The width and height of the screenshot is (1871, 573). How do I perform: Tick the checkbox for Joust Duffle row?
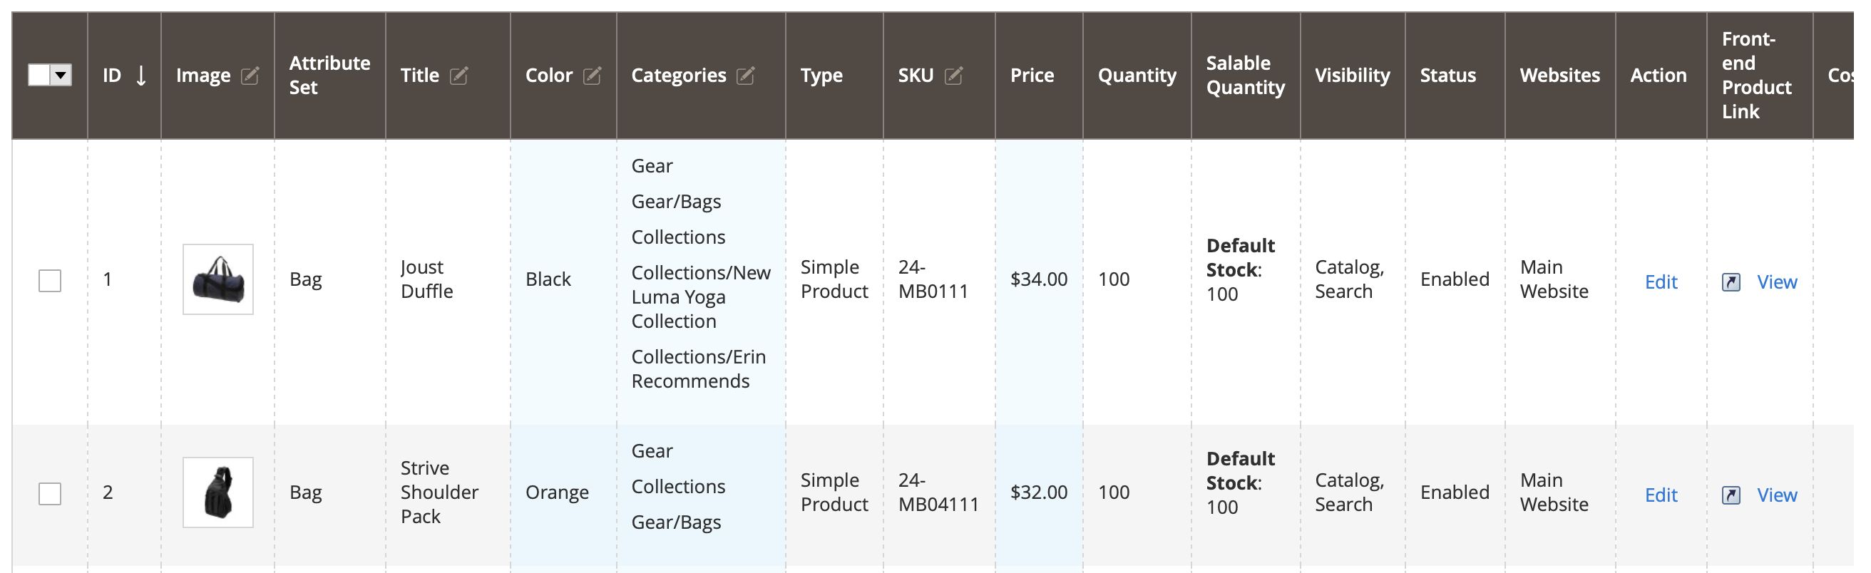click(50, 280)
